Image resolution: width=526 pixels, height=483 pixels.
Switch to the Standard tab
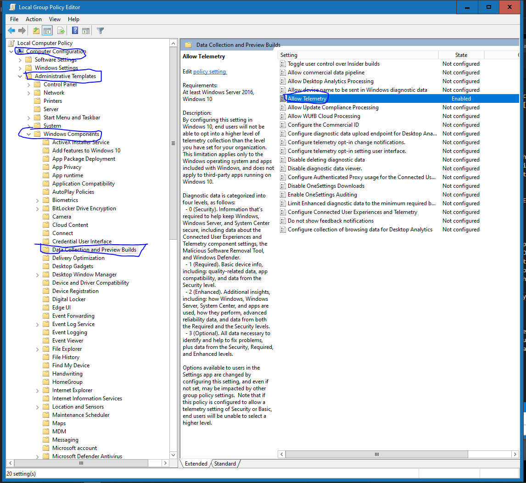(225, 464)
